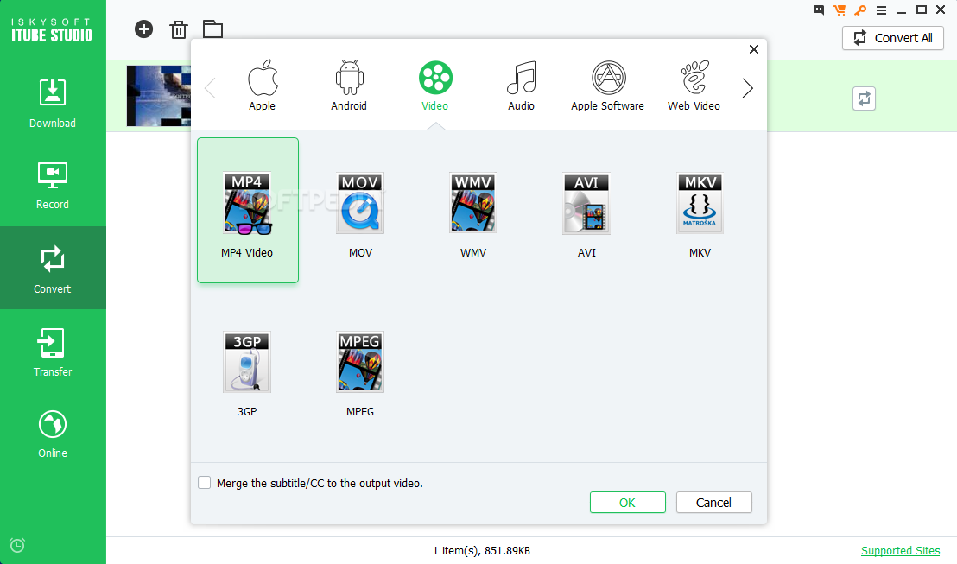Click Cancel in the format dialog
The width and height of the screenshot is (957, 564).
tap(713, 503)
